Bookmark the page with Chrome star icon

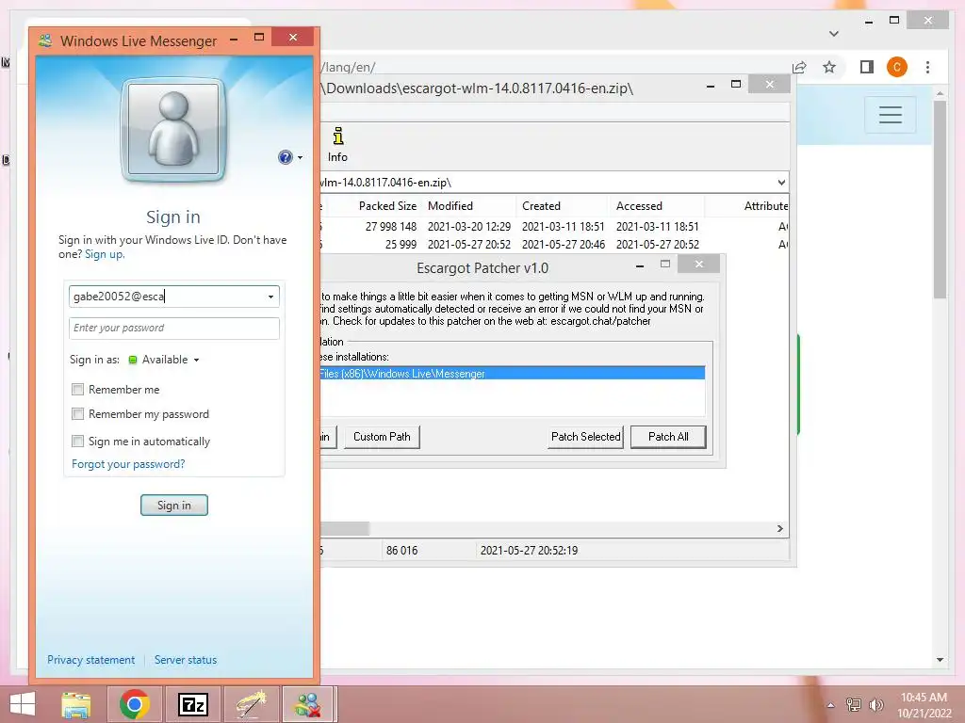click(x=829, y=67)
